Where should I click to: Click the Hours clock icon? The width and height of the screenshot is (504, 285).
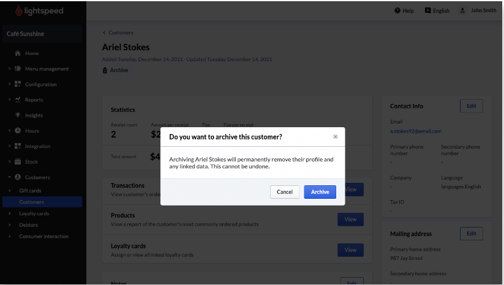click(18, 131)
